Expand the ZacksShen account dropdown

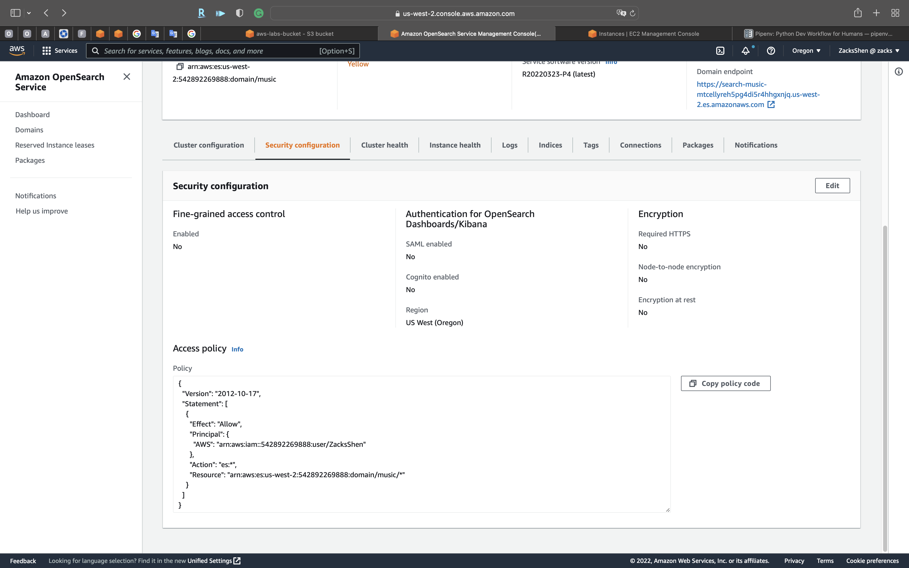click(x=868, y=51)
